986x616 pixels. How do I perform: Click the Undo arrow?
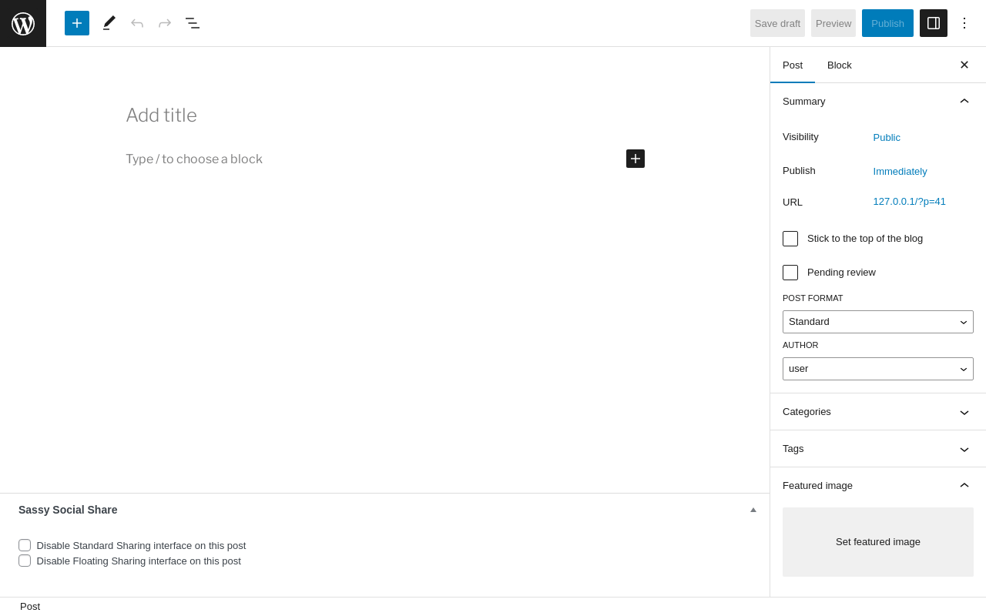point(137,23)
